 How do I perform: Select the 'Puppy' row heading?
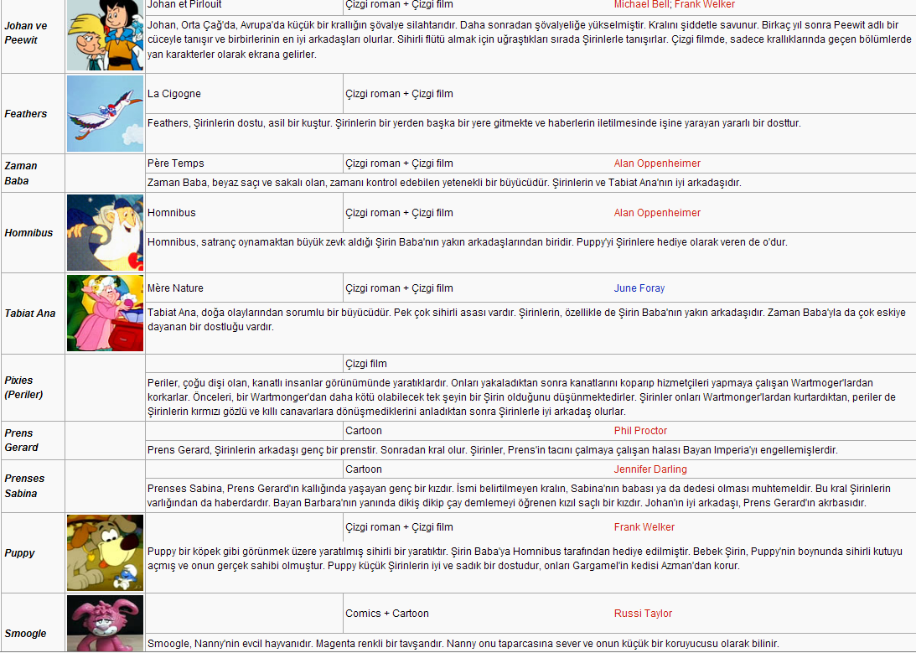point(20,553)
